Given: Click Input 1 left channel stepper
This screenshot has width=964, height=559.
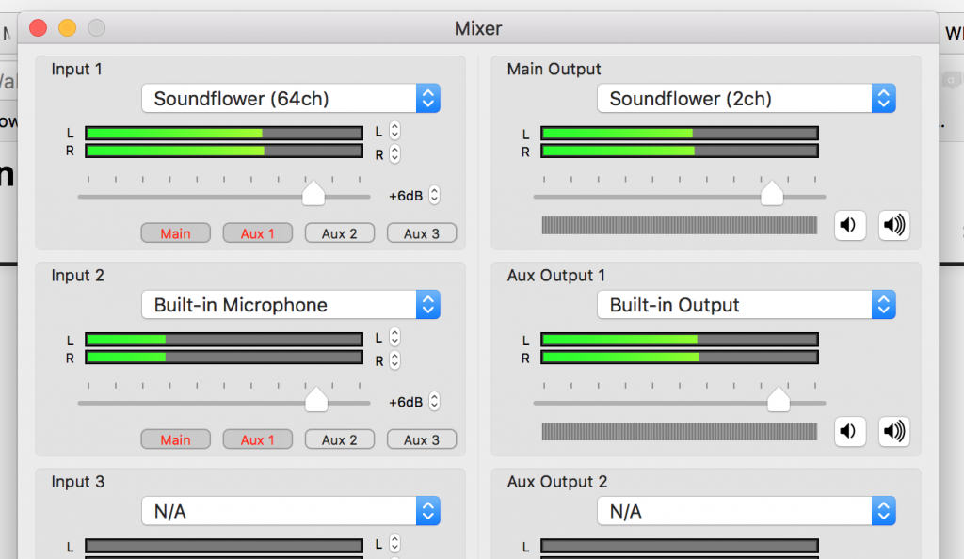Looking at the screenshot, I should click(x=394, y=131).
